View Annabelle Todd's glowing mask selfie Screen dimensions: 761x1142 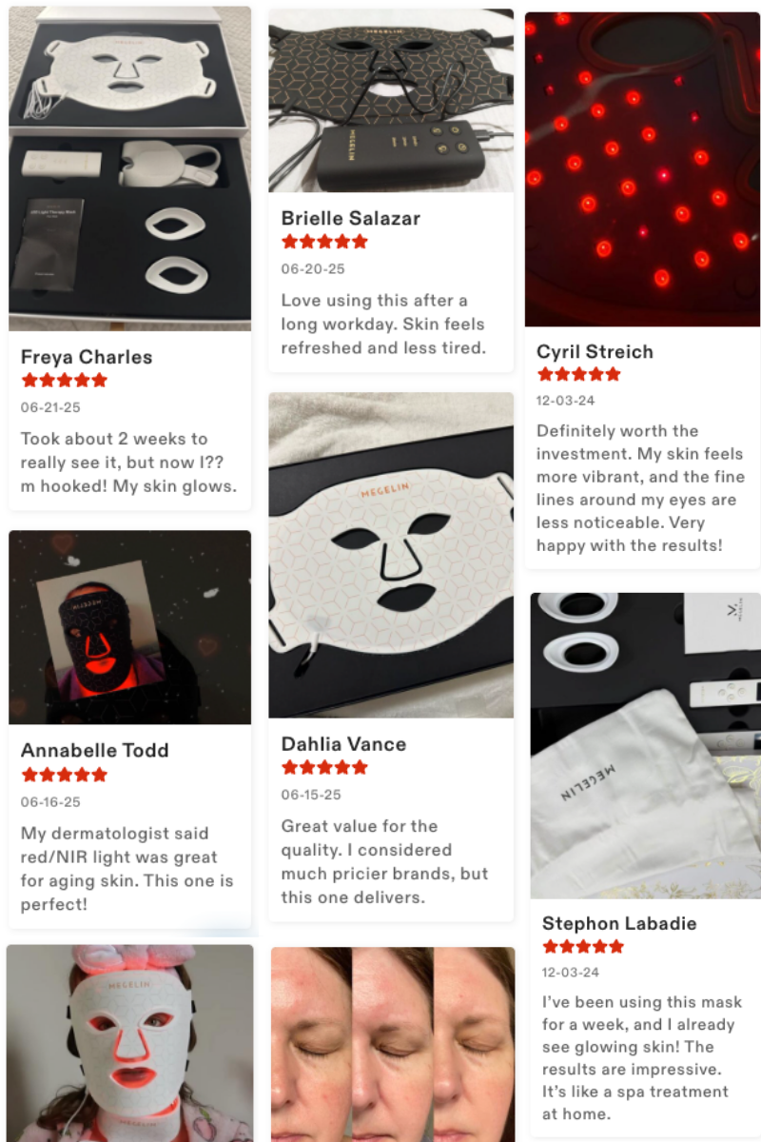[x=130, y=628]
